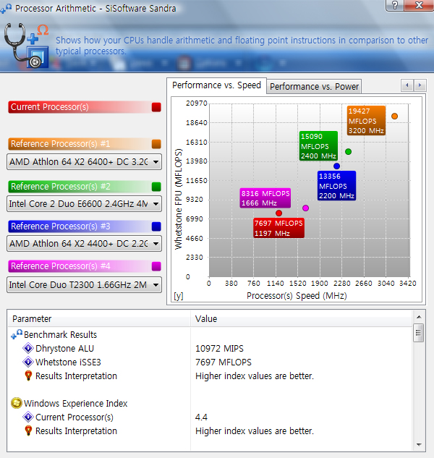Image resolution: width=434 pixels, height=458 pixels.
Task: Click the tab scroll left arrow
Action: tap(407, 85)
